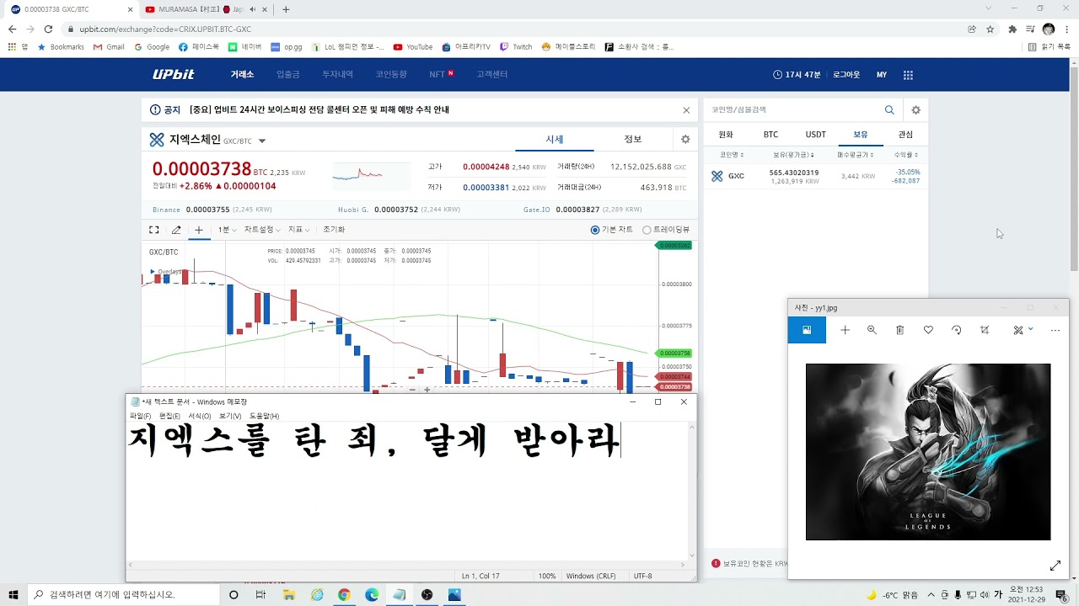The image size is (1079, 606).
Task: Click the Chrome address bar URL
Action: pyautogui.click(x=165, y=29)
